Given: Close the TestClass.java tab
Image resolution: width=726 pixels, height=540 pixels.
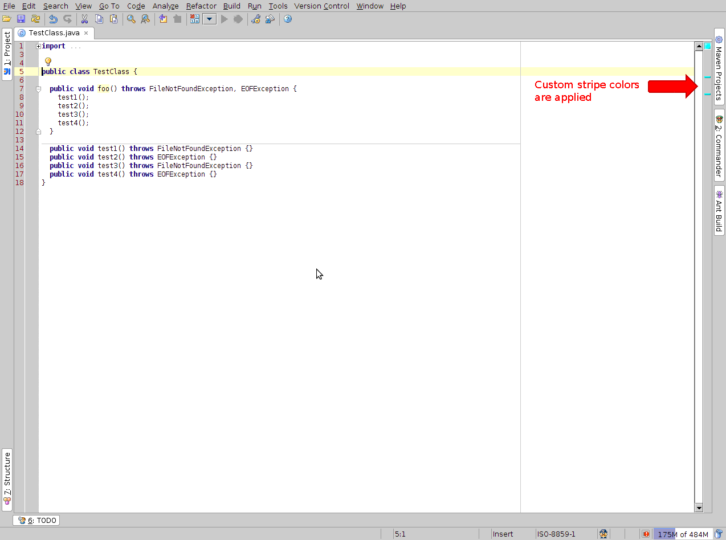Looking at the screenshot, I should click(x=86, y=33).
